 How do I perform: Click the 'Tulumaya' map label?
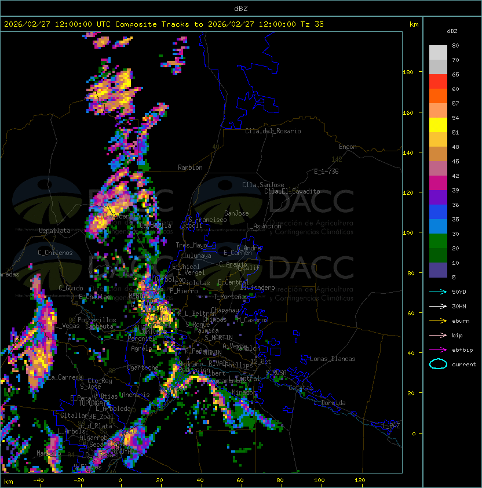pos(198,256)
